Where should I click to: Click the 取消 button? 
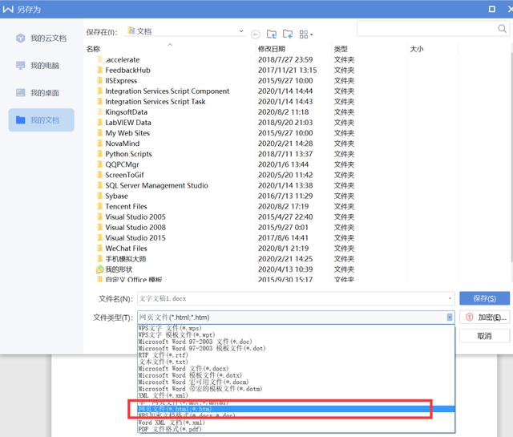484,336
